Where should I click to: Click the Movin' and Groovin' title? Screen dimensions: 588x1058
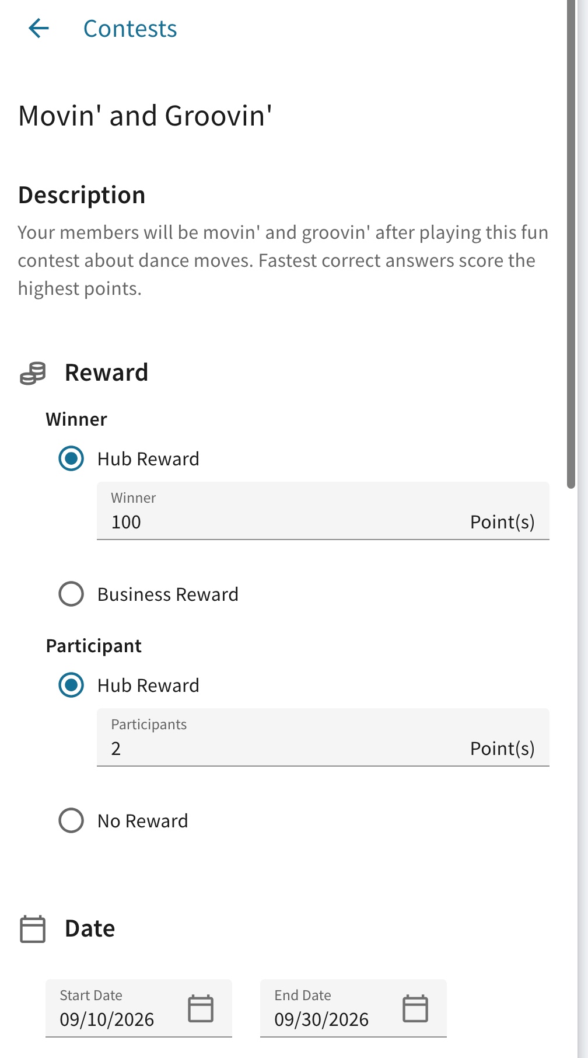point(145,116)
